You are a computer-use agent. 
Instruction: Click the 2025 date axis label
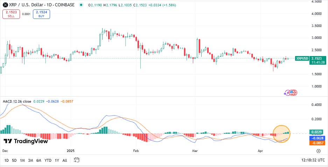[71, 151]
